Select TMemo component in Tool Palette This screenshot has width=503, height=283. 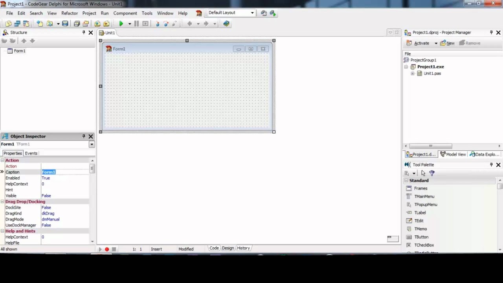420,229
